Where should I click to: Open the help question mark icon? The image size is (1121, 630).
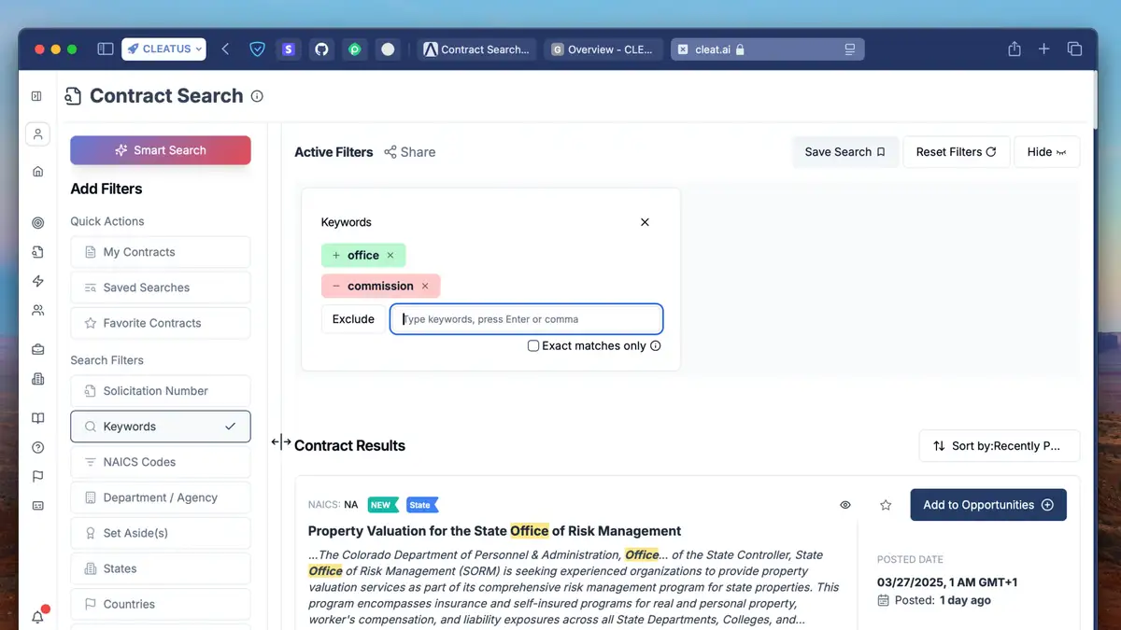37,448
